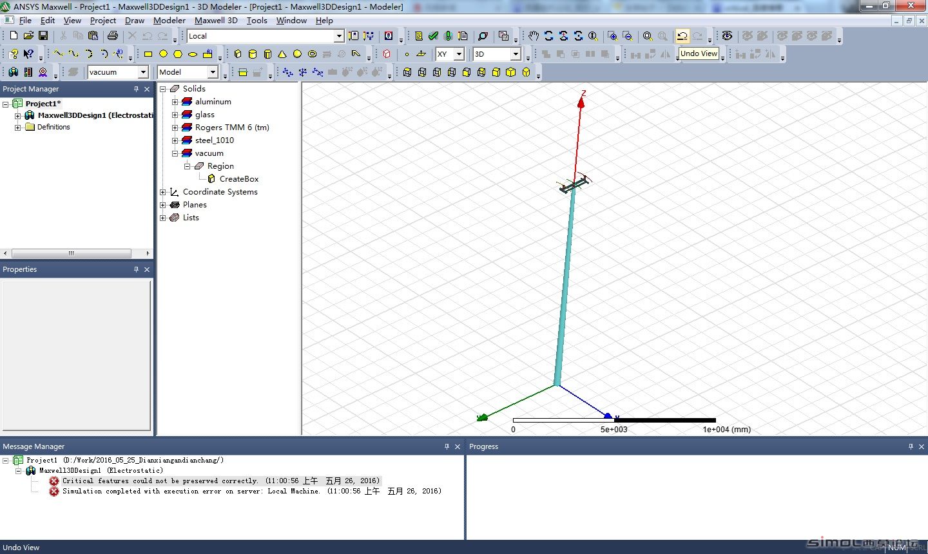The image size is (928, 554).
Task: Open the Maxwell 3D menu
Action: tap(216, 21)
